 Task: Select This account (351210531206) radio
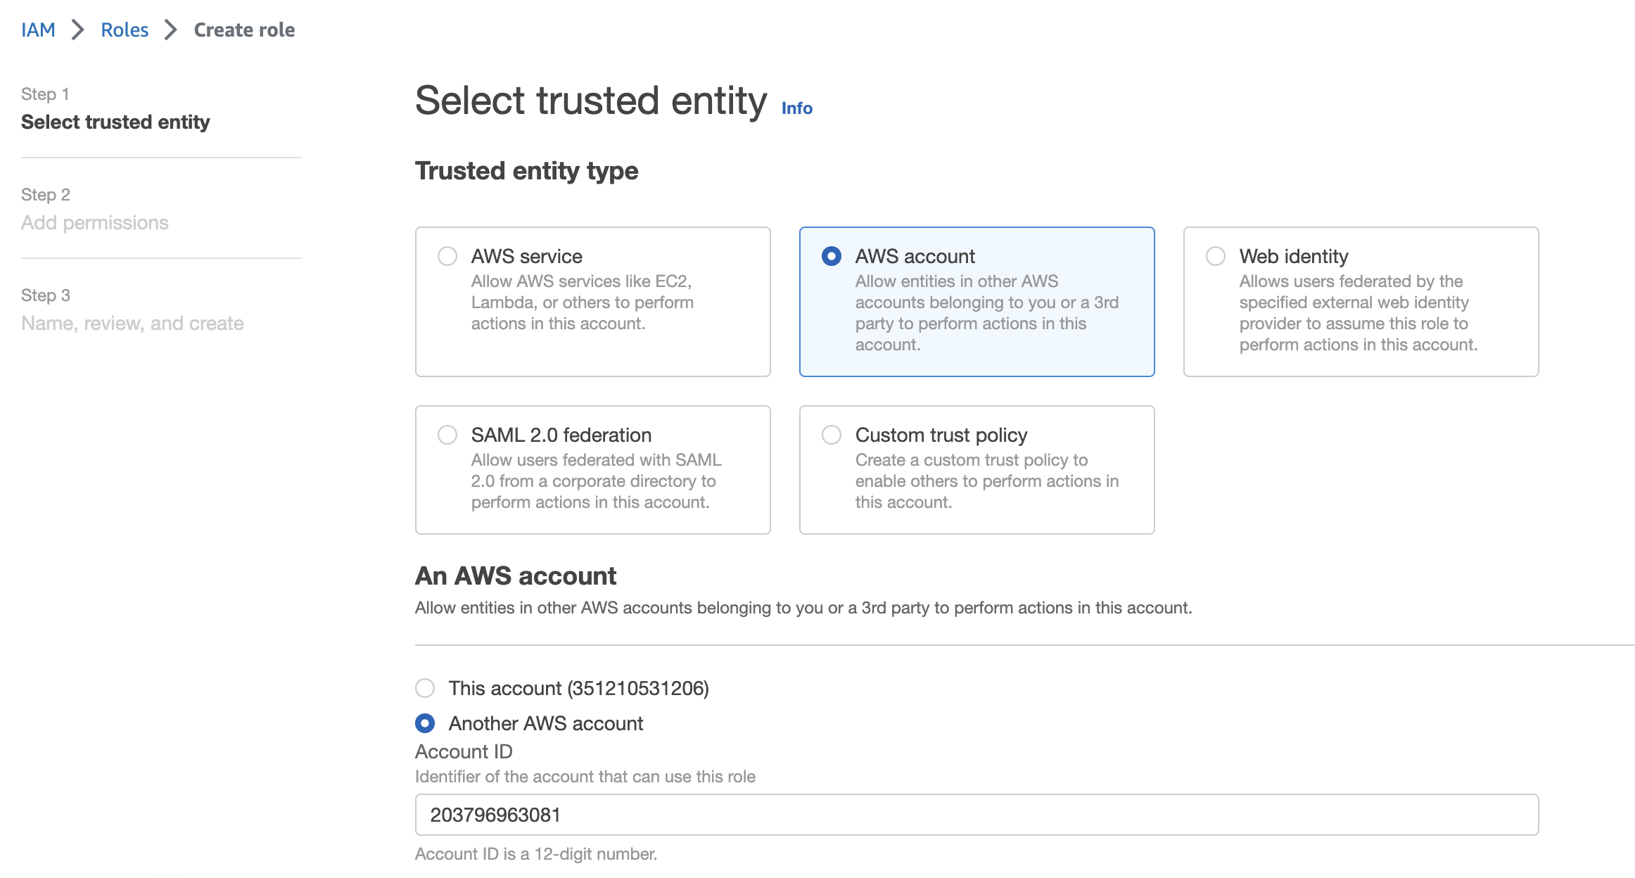425,688
